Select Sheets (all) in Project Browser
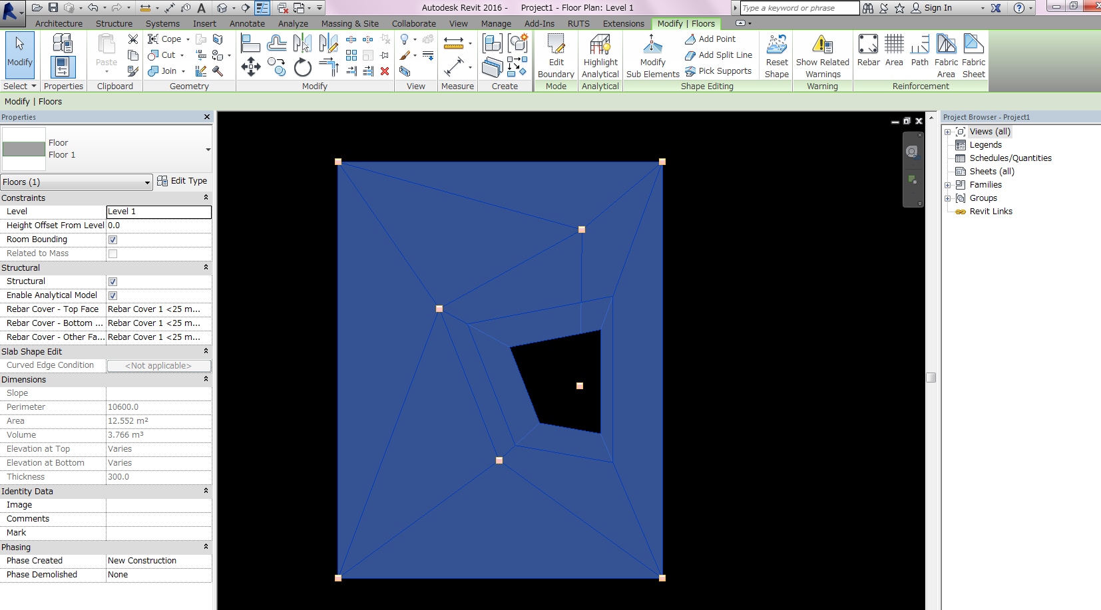 click(991, 172)
